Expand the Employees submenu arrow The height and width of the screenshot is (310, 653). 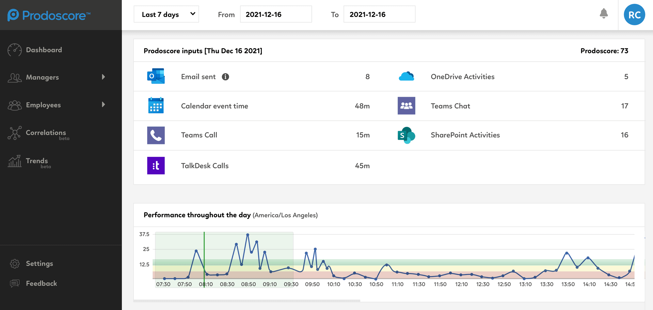tap(104, 105)
